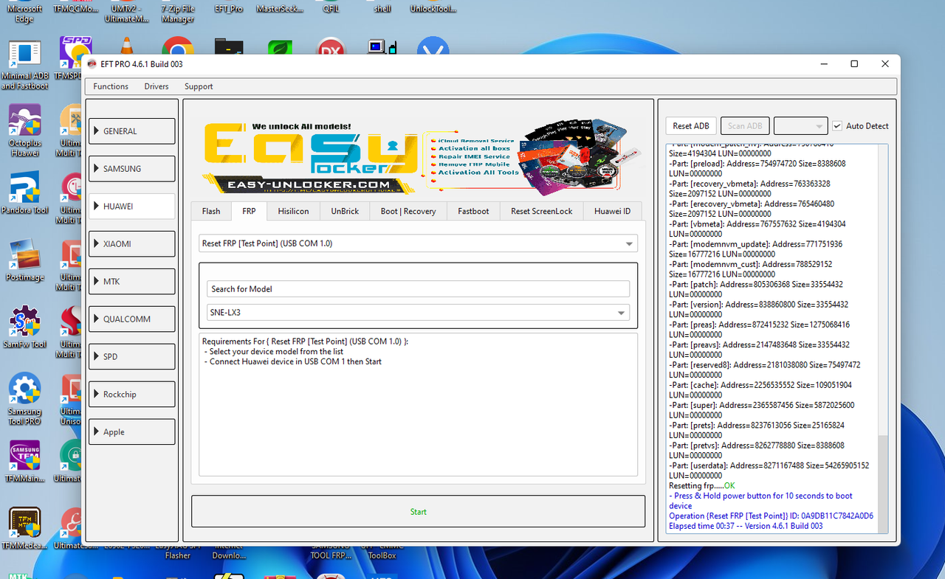This screenshot has width=945, height=579.
Task: Select the EFT_Pro desktop shortcut label
Action: [229, 9]
